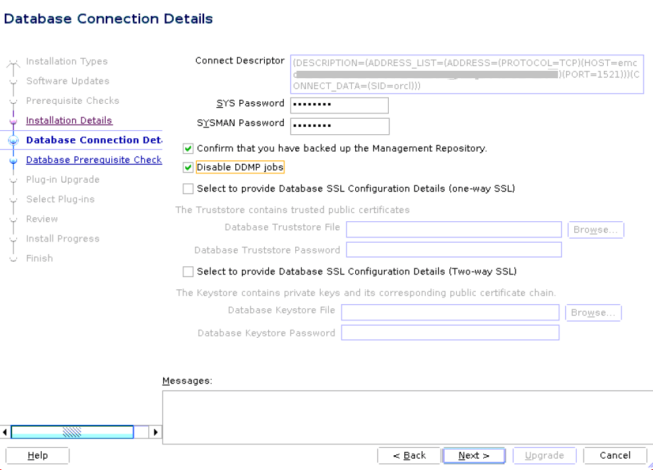Click the Installation Details pink step icon

click(13, 120)
